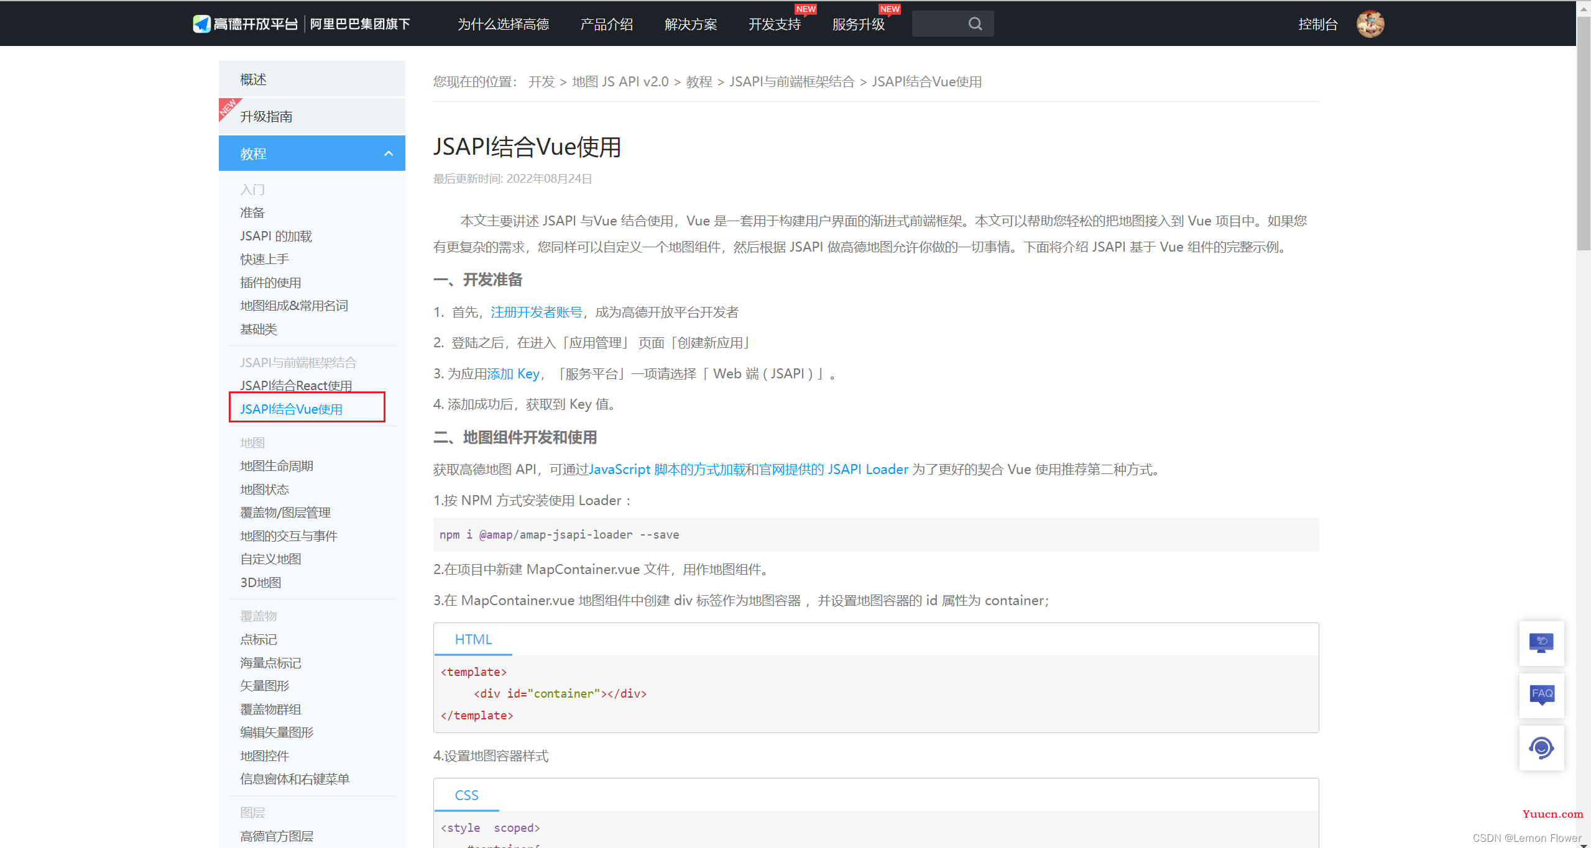Open 地图控件 page
This screenshot has width=1591, height=848.
tap(264, 756)
